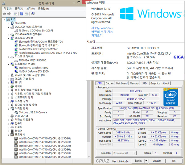The width and height of the screenshot is (185, 166).
Task: Switch to the Mainboard tab in CPU-Z
Action: (122, 83)
